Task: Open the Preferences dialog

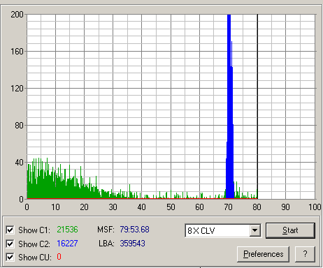Action: coord(264,254)
